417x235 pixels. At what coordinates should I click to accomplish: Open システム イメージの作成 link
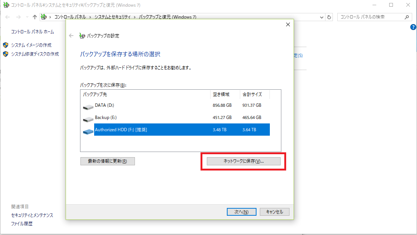31,45
